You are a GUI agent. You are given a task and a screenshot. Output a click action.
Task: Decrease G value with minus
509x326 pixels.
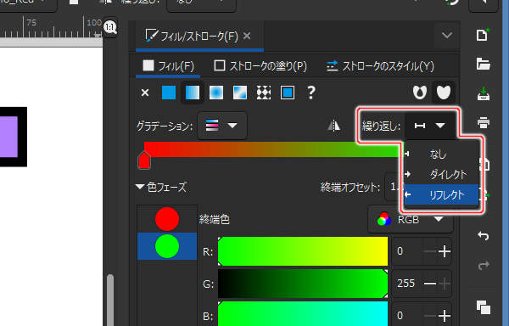coord(430,284)
